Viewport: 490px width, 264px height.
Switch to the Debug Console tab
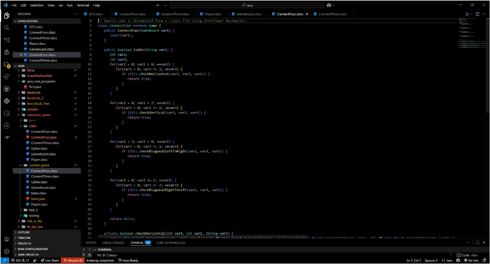[x=113, y=243]
